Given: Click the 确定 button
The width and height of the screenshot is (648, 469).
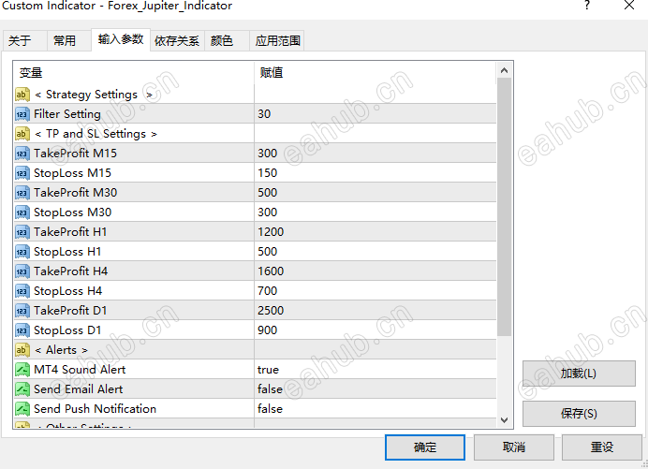Looking at the screenshot, I should (425, 447).
